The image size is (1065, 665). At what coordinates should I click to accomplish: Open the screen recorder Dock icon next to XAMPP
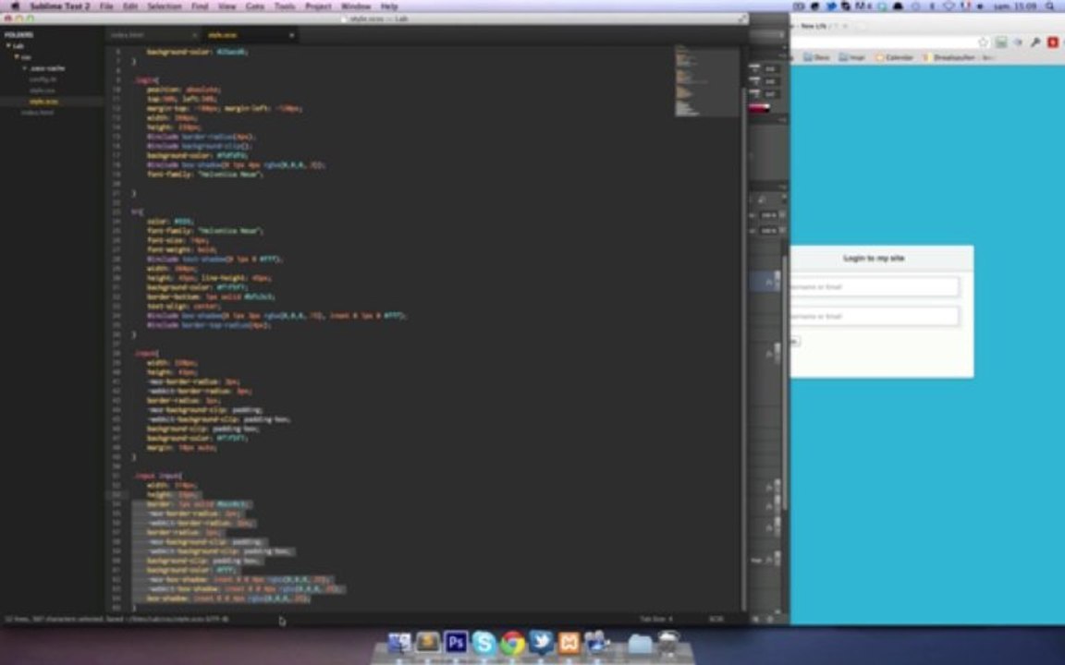(598, 642)
